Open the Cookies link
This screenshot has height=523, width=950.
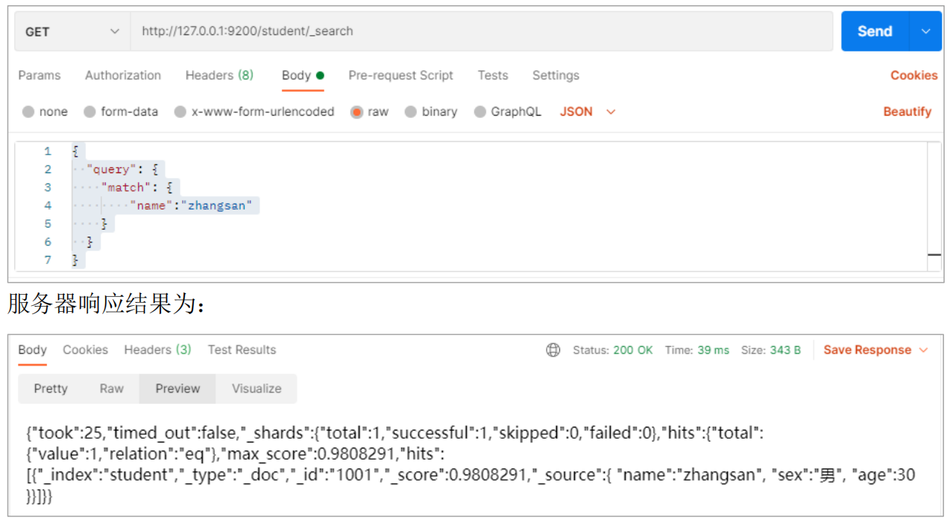point(913,75)
